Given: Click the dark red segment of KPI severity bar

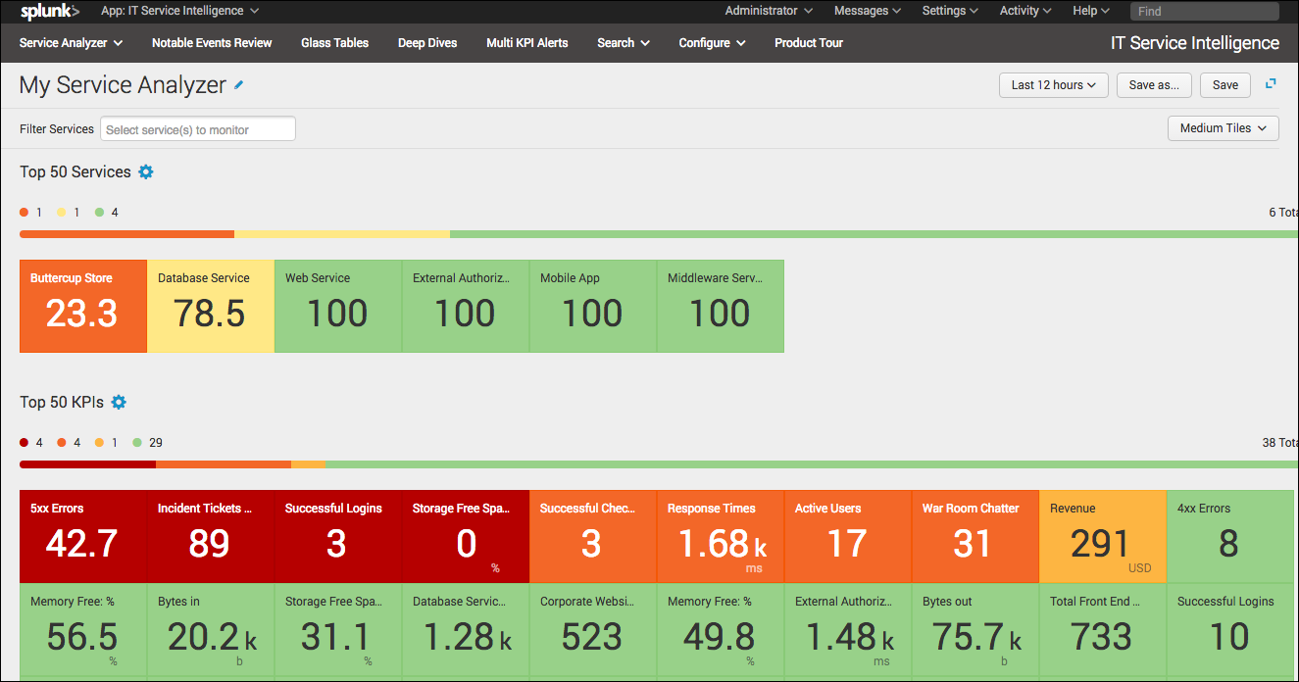Looking at the screenshot, I should coord(87,464).
